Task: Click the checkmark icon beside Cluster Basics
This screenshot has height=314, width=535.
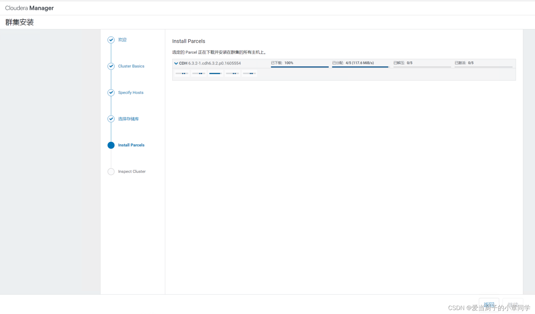Action: 111,66
